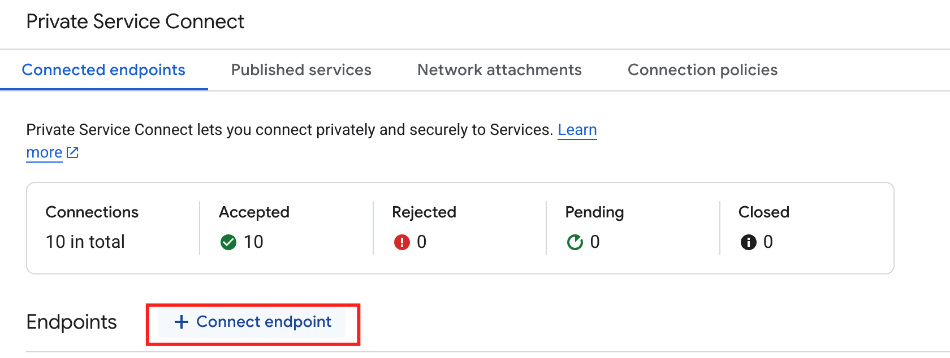
Task: Open the Network attachments tab
Action: pyautogui.click(x=499, y=69)
